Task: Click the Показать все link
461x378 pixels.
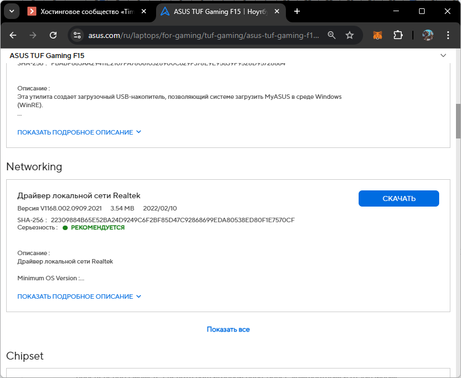Action: pos(228,329)
